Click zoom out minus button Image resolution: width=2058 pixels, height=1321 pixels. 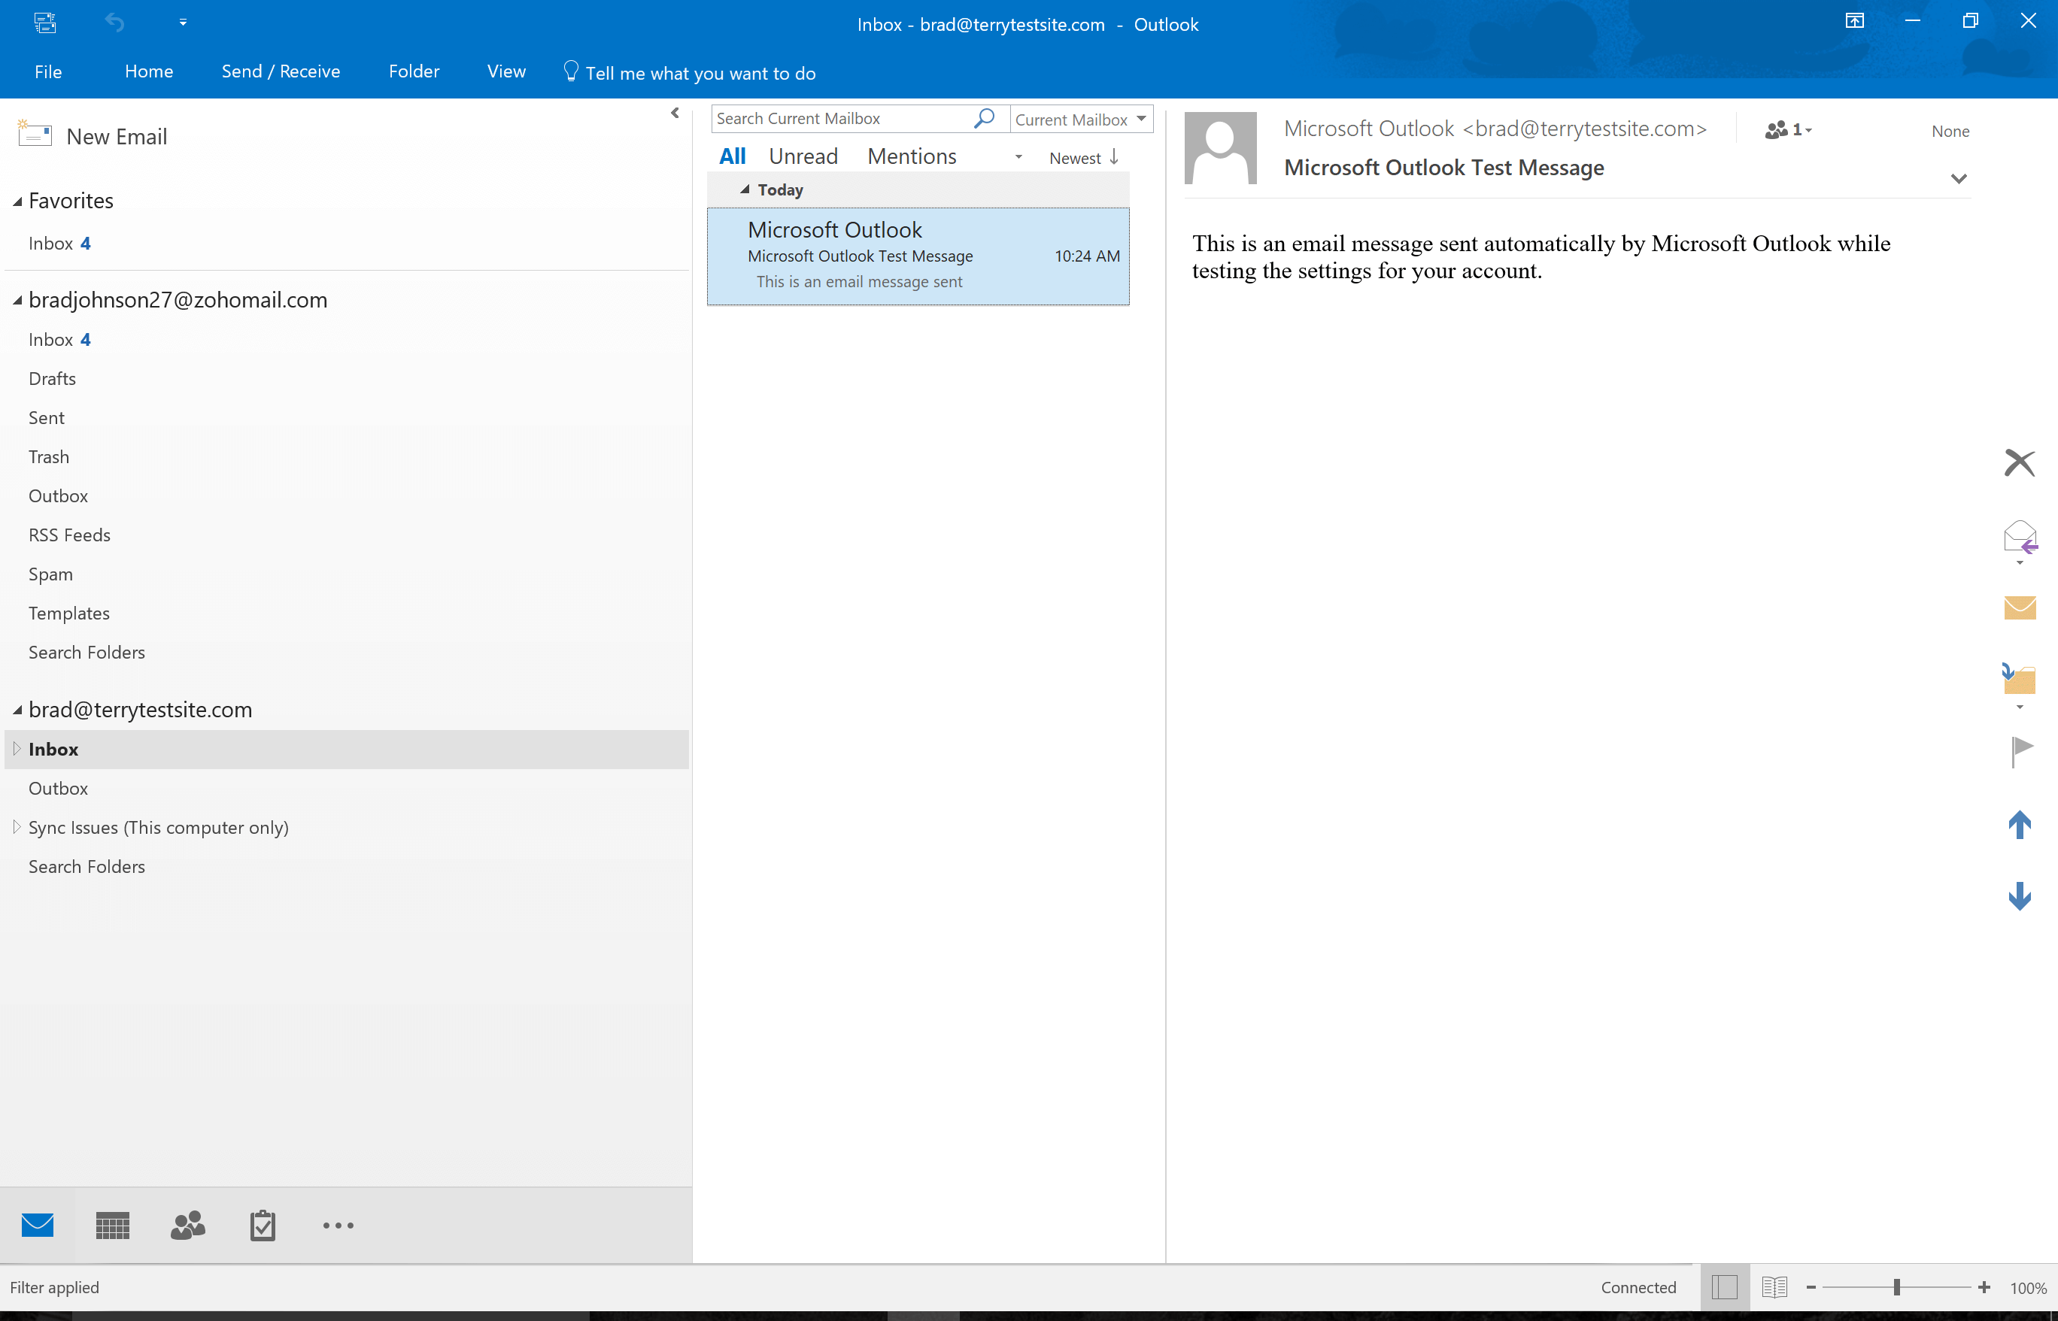1811,1288
